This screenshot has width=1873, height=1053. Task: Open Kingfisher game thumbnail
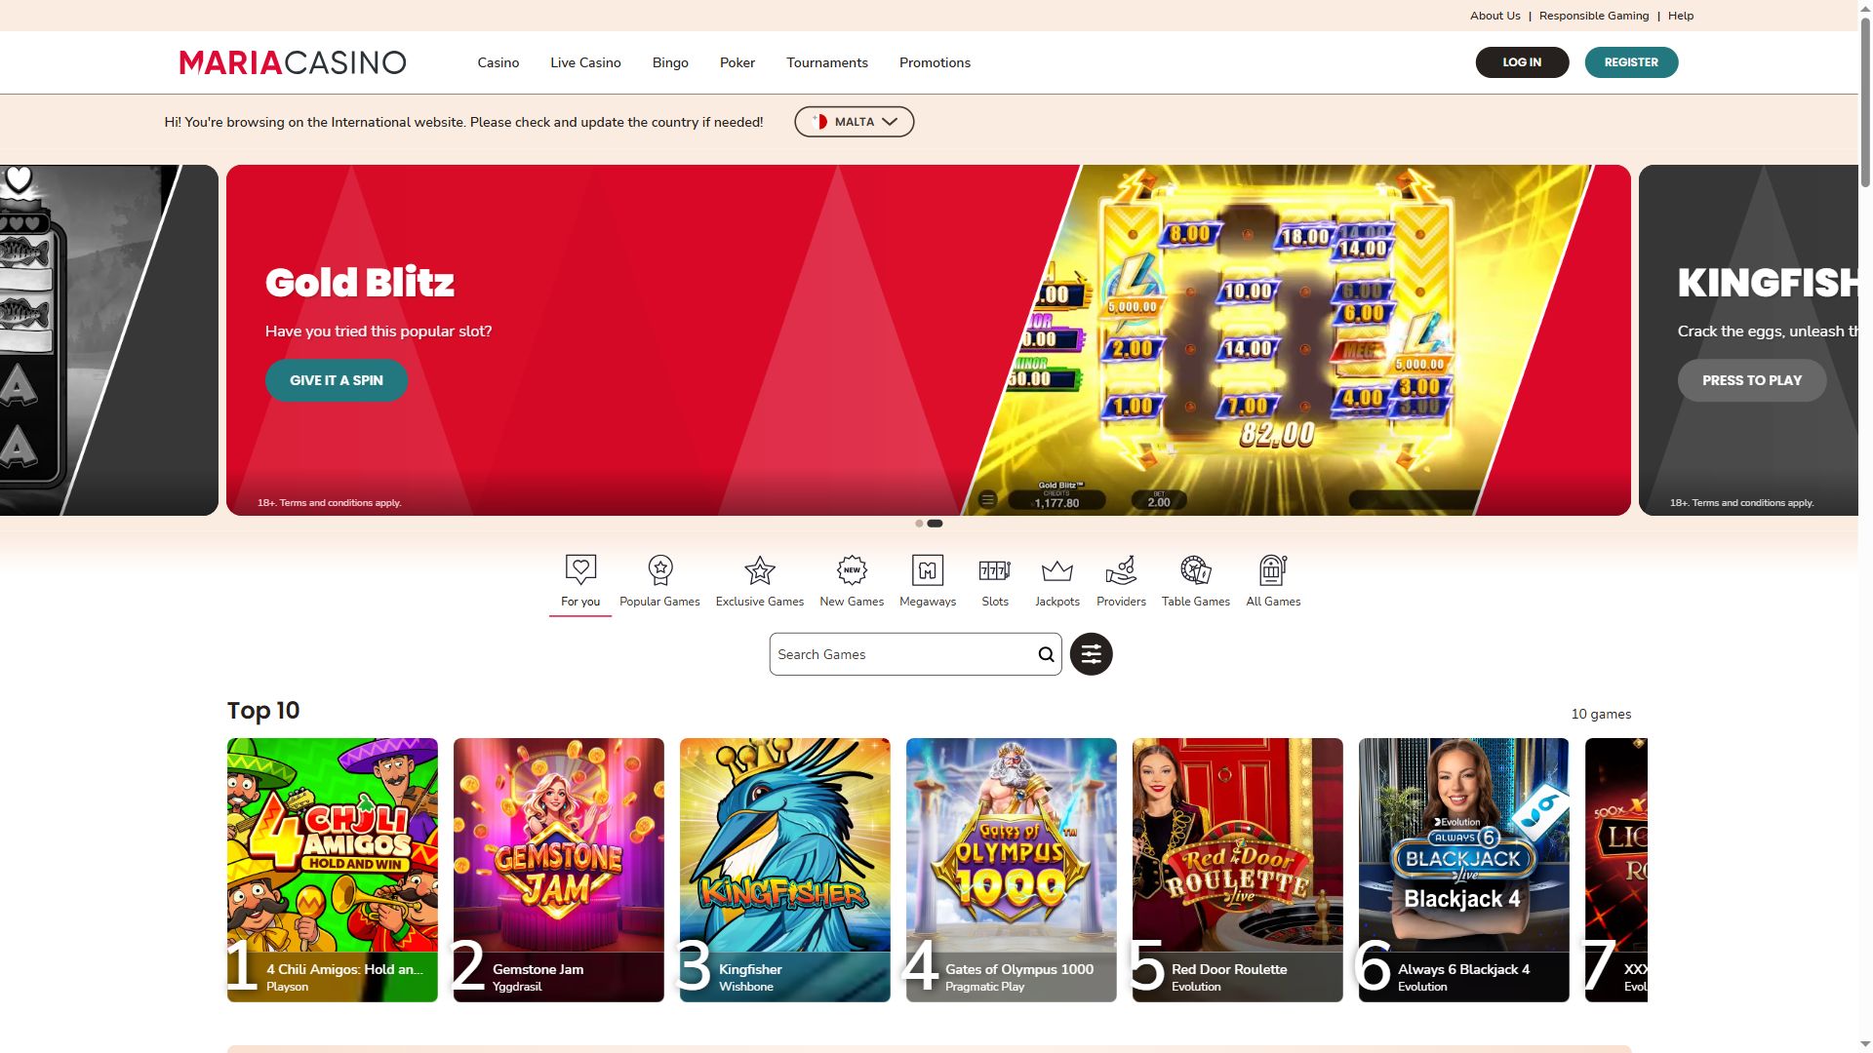click(x=785, y=870)
